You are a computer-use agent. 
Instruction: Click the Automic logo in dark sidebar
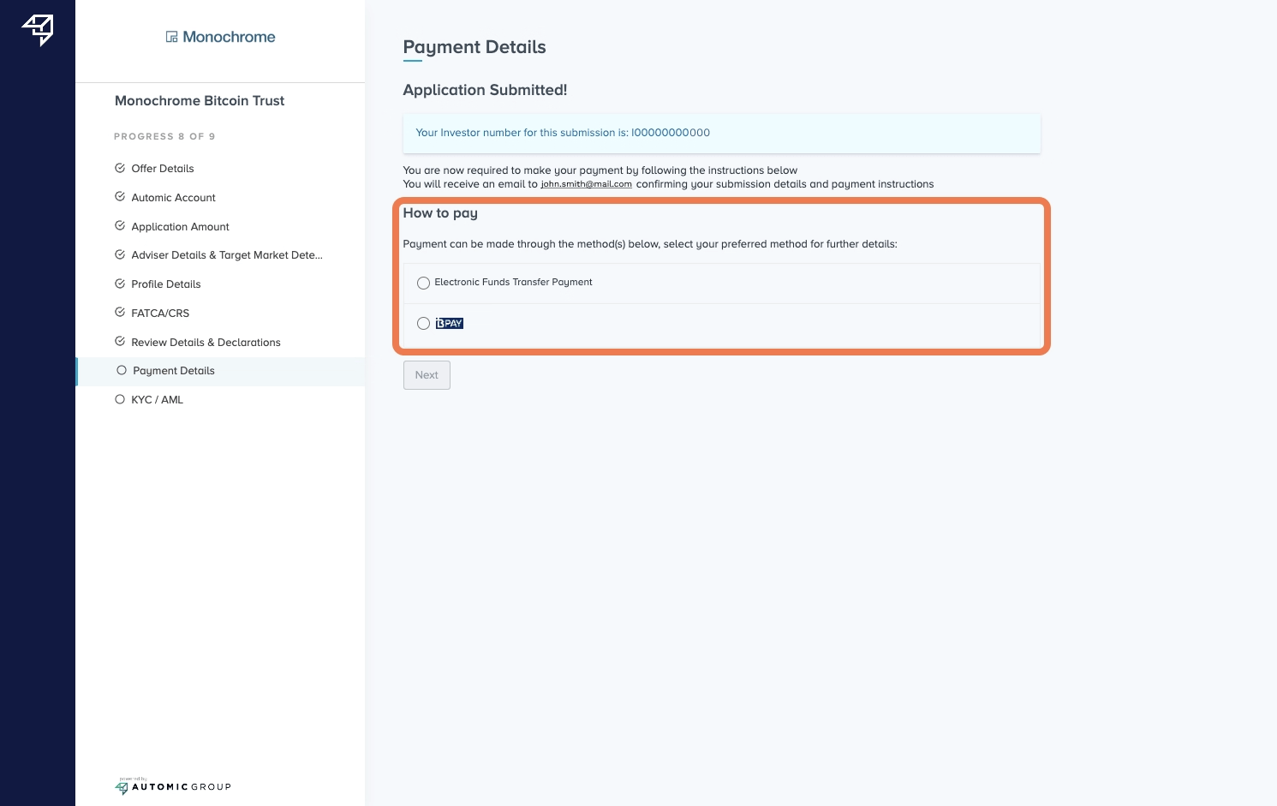(x=38, y=30)
